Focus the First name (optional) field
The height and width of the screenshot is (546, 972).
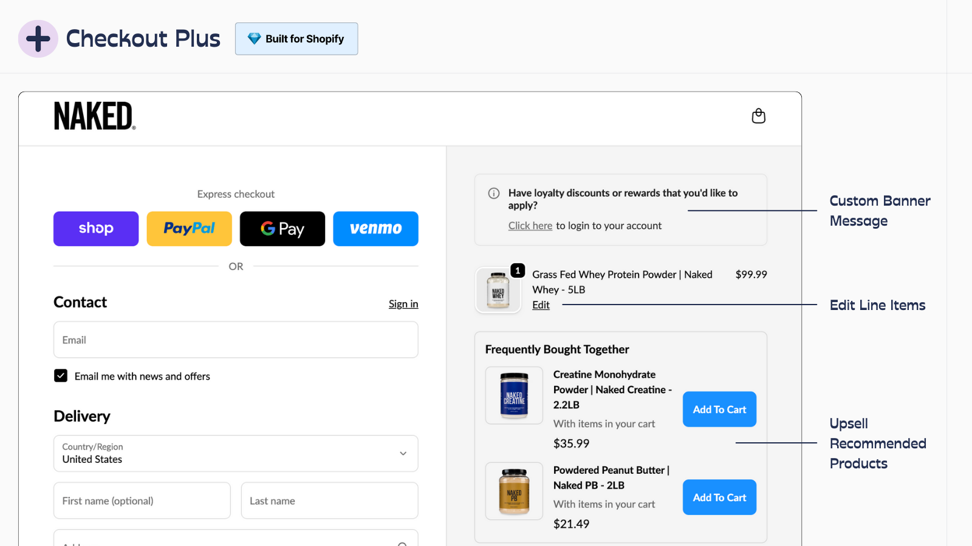click(x=142, y=500)
